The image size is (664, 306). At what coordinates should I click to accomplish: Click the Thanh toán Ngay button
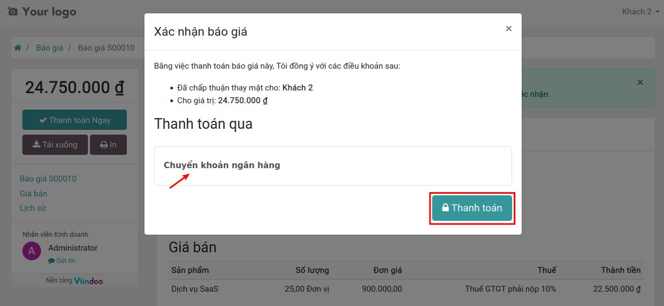75,120
